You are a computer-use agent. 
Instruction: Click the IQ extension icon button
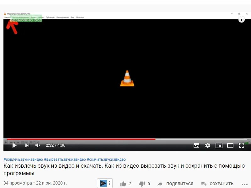103,183
